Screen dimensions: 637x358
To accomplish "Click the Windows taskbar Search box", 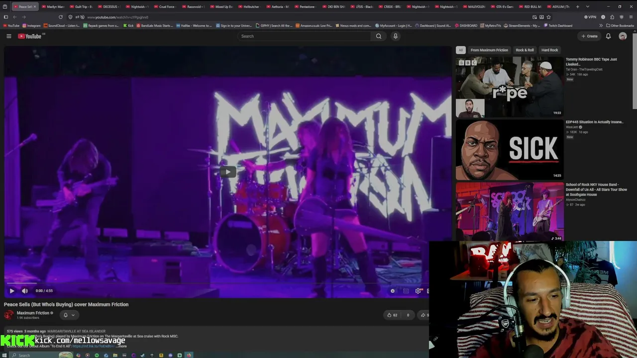I will pyautogui.click(x=42, y=355).
